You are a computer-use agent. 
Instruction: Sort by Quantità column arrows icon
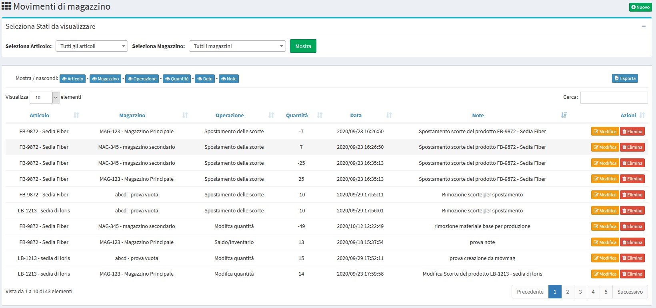(x=320, y=115)
